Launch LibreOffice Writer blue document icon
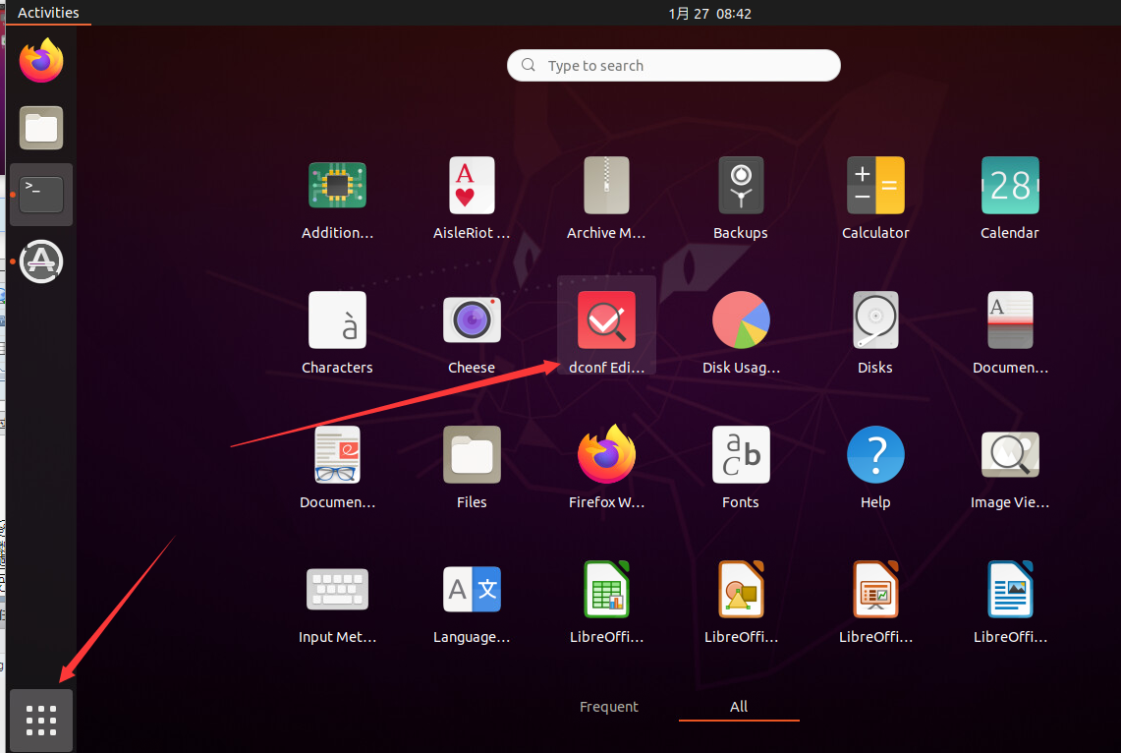Image resolution: width=1121 pixels, height=753 pixels. coord(1009,589)
